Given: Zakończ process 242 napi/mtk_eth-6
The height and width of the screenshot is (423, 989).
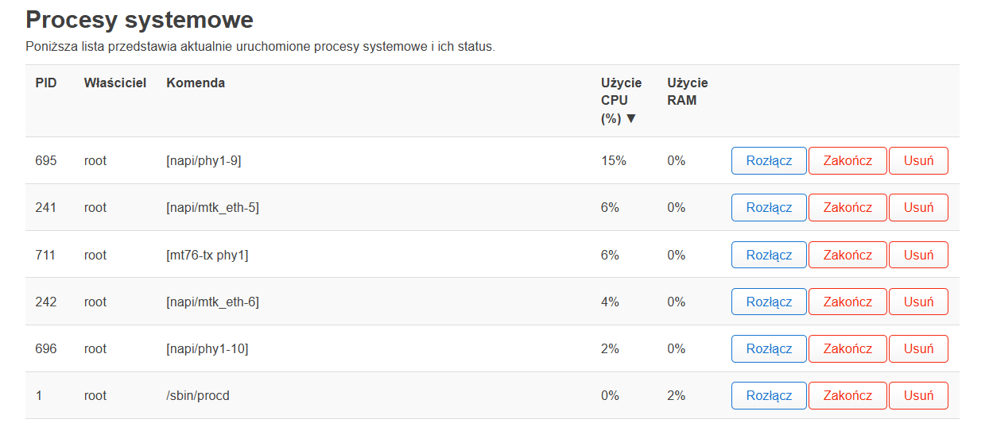Looking at the screenshot, I should (847, 302).
